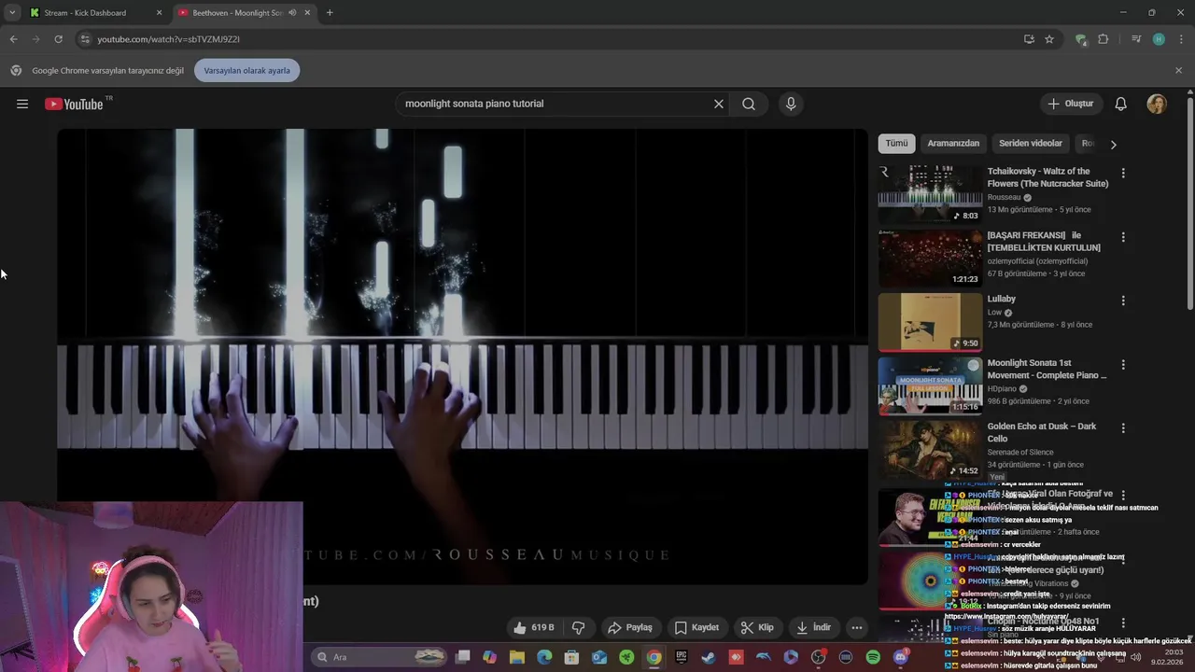Open the Golden Echo at Dusk thumbnail
The width and height of the screenshot is (1195, 672).
pos(930,449)
